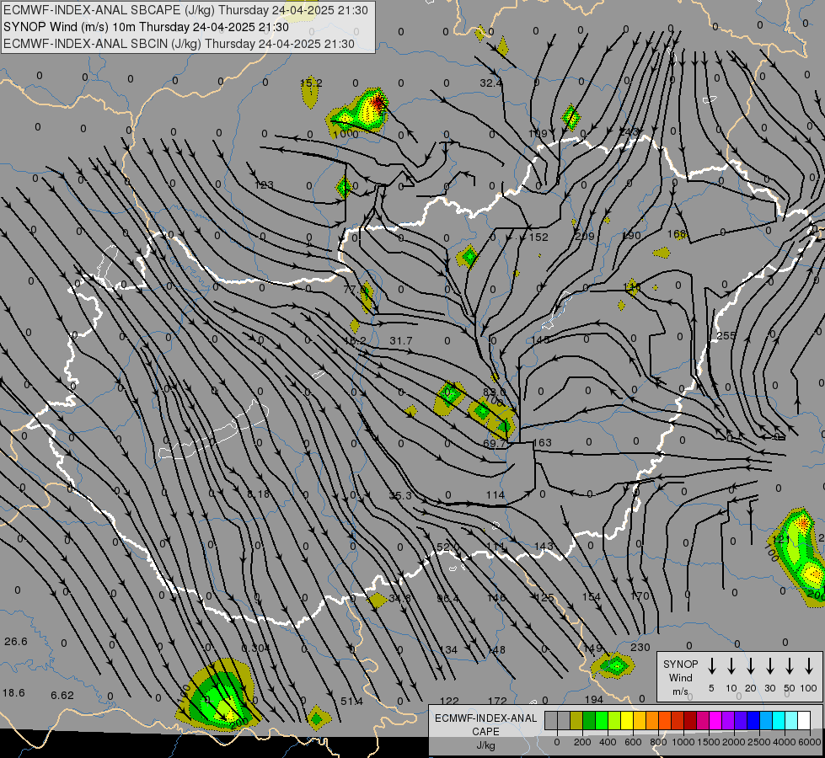The width and height of the screenshot is (825, 758).
Task: Click the map value 51.4
Action: pyautogui.click(x=351, y=701)
